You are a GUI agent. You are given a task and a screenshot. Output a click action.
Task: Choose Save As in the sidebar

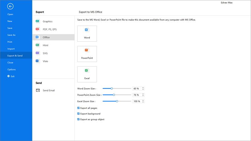pyautogui.click(x=11, y=35)
